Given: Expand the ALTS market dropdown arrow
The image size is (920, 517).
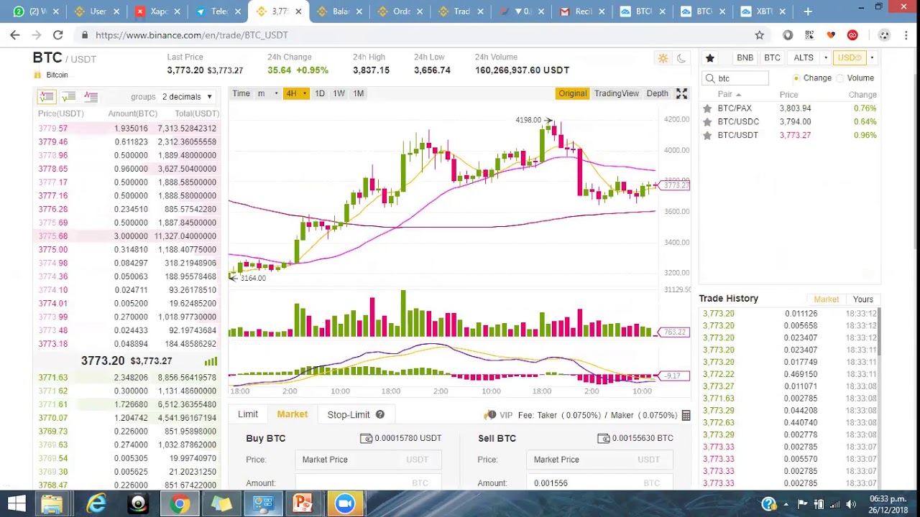Looking at the screenshot, I should tap(826, 58).
